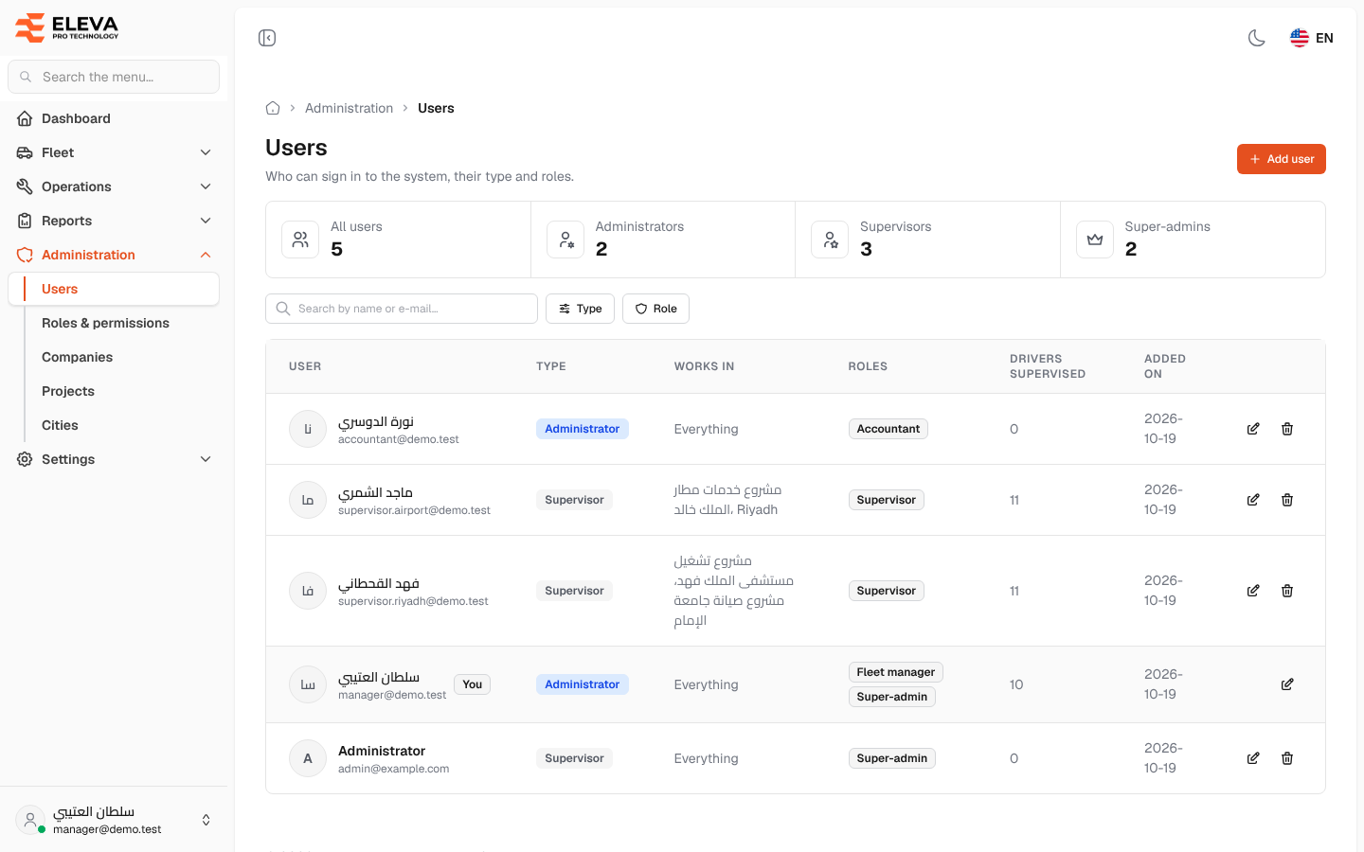Collapse the sidebar panel icon

click(267, 38)
